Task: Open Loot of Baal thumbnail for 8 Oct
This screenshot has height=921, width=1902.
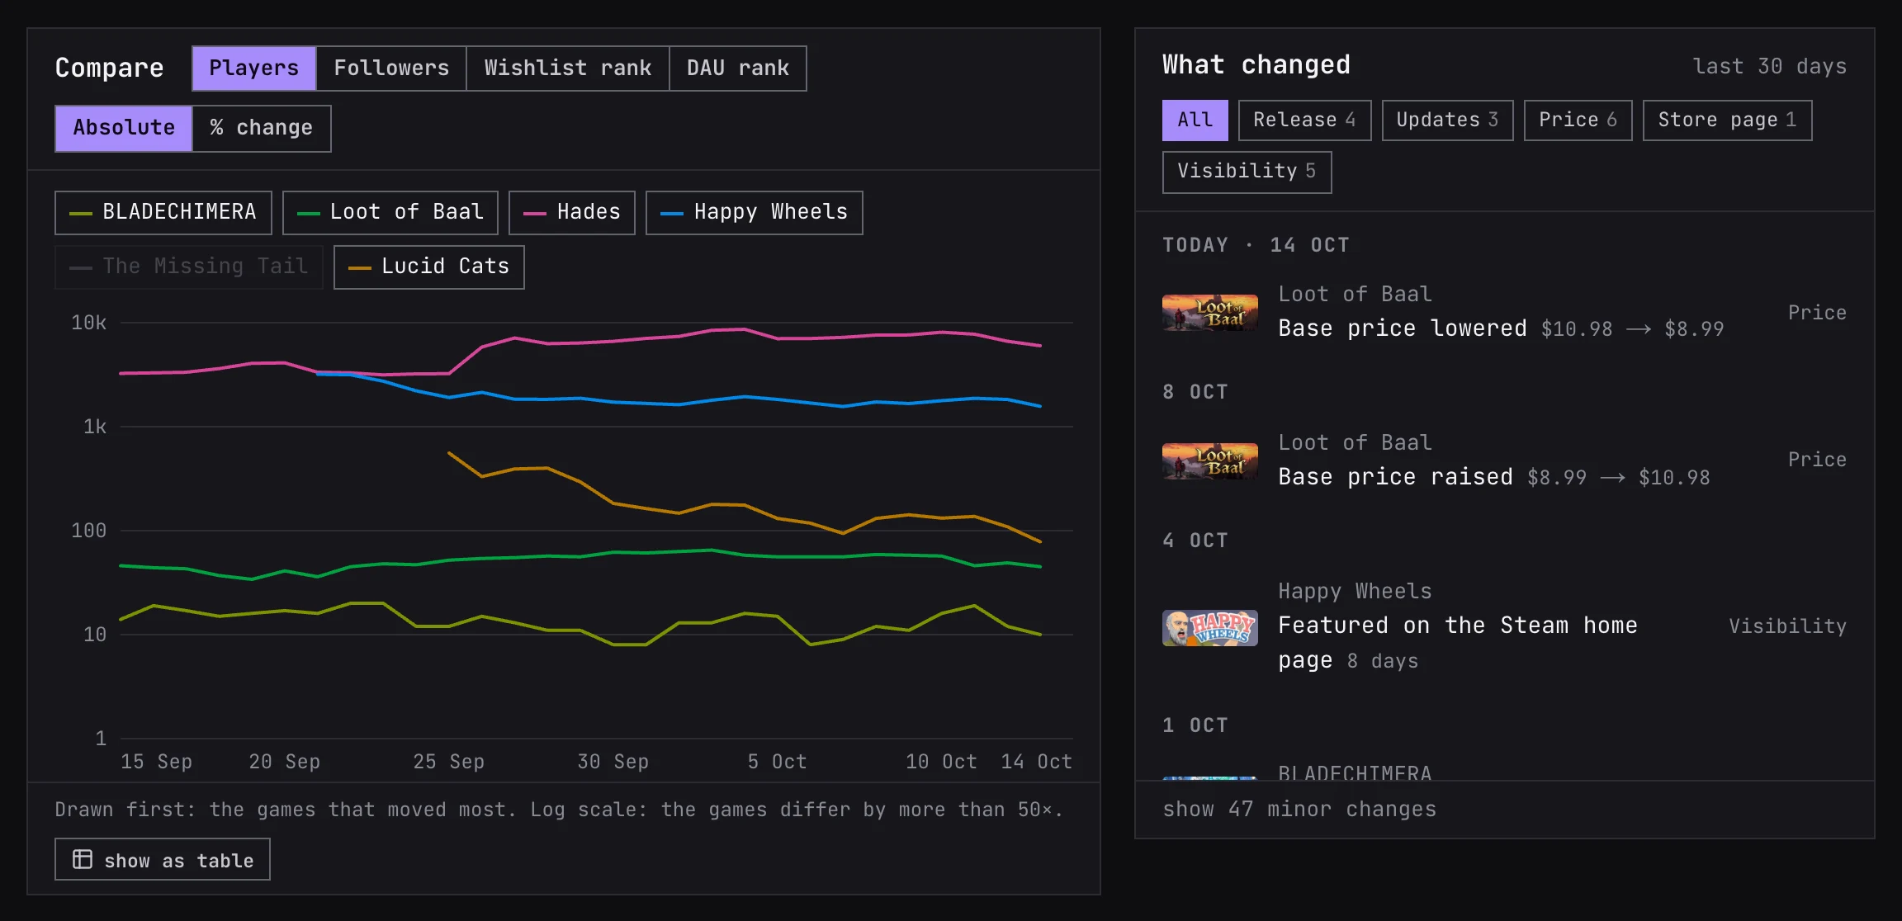Action: coord(1210,461)
